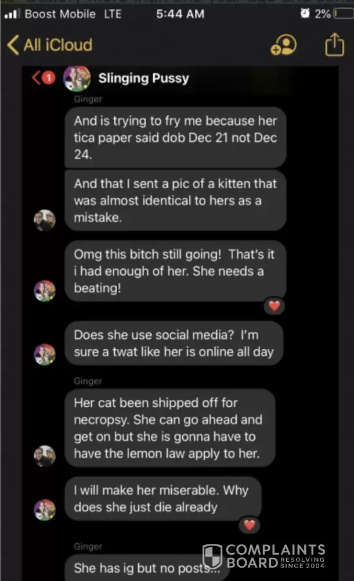Tap the 5:44 AM clock in status bar
The height and width of the screenshot is (581, 354).
180,13
